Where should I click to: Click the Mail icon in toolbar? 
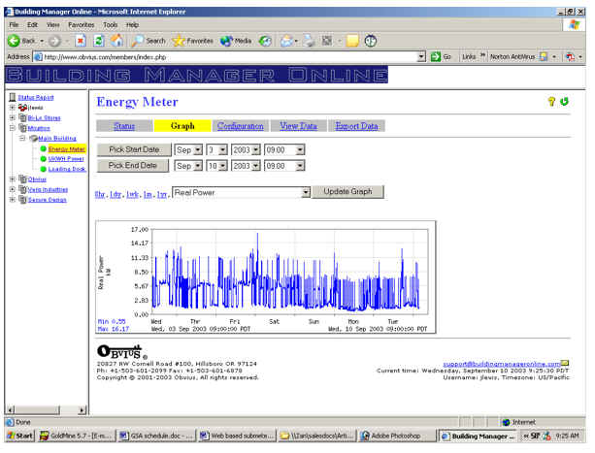(286, 41)
